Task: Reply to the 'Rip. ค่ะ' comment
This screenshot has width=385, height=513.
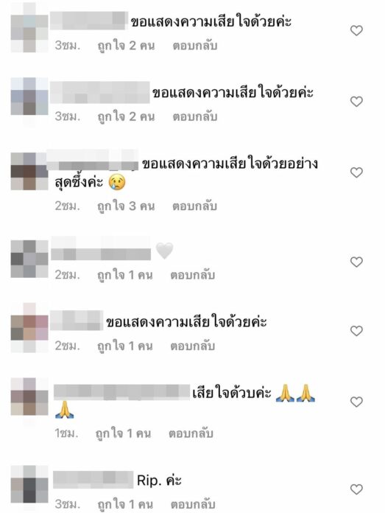Action: pos(193,504)
